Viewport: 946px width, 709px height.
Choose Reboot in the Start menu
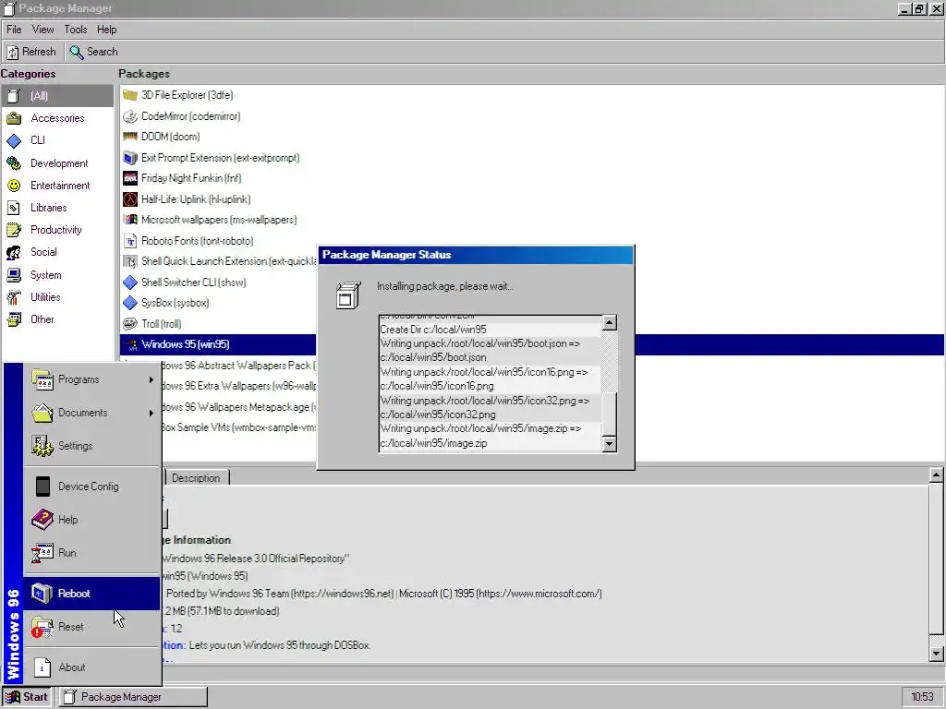point(91,594)
